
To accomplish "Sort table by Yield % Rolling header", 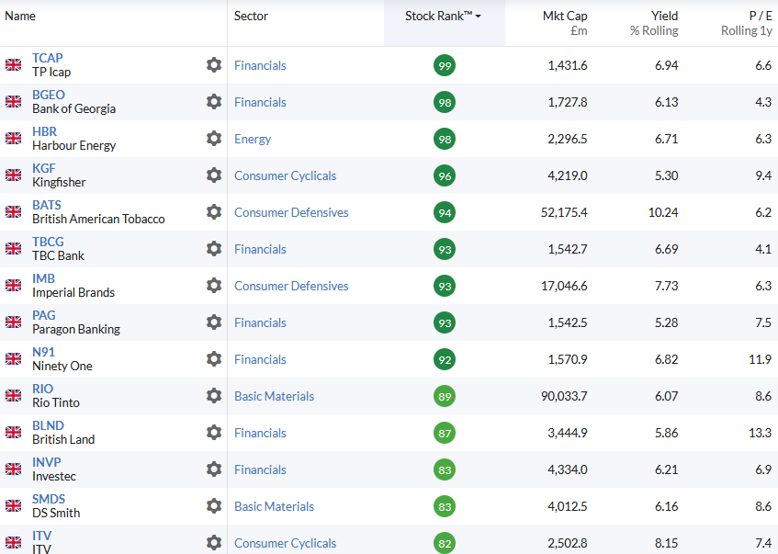I will click(x=654, y=23).
